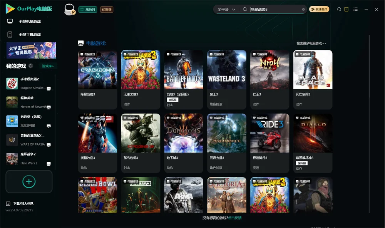Screen dimensions: 385x228
Task: Expand the 全平台 platform dropdown
Action: pos(226,9)
